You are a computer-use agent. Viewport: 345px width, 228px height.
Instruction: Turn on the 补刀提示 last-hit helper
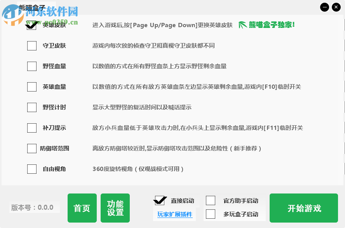coord(31,128)
